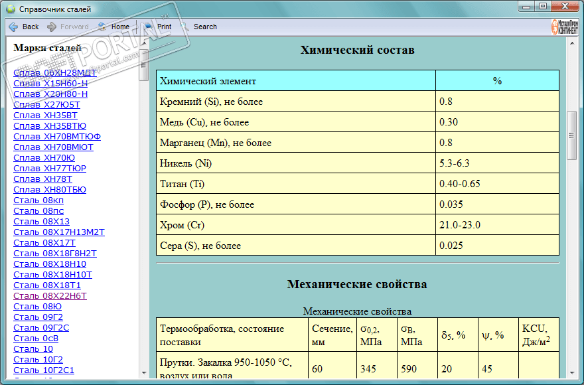Click the Сечение, мм column header

(x=332, y=335)
